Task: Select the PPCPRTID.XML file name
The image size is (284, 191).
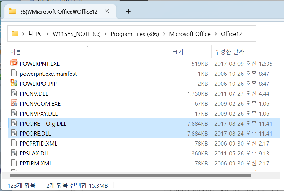Action: tap(38, 143)
